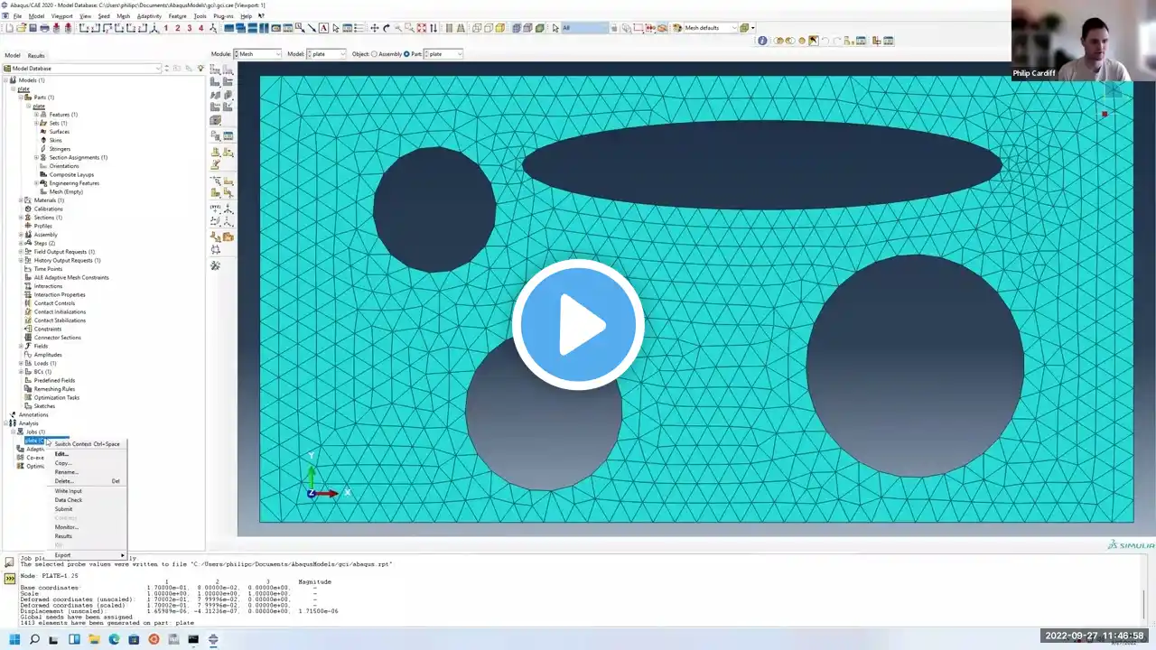
Task: Click the annotation text 'A' icon
Action: click(324, 28)
